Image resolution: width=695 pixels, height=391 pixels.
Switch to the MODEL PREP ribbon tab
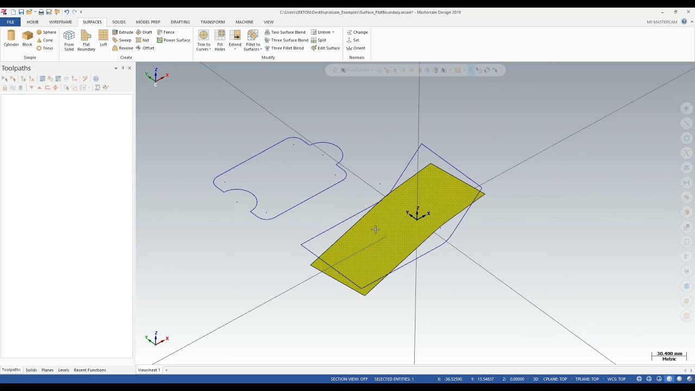(x=148, y=22)
